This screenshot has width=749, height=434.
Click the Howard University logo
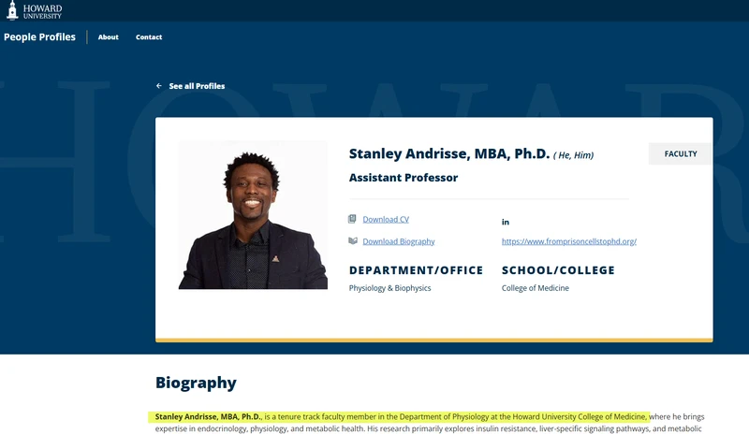(34, 10)
